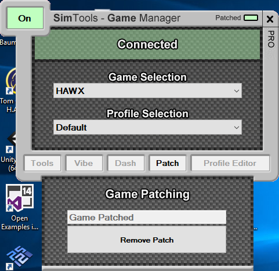Open the Profile Editor
Image resolution: width=279 pixels, height=271 pixels.
pyautogui.click(x=230, y=163)
